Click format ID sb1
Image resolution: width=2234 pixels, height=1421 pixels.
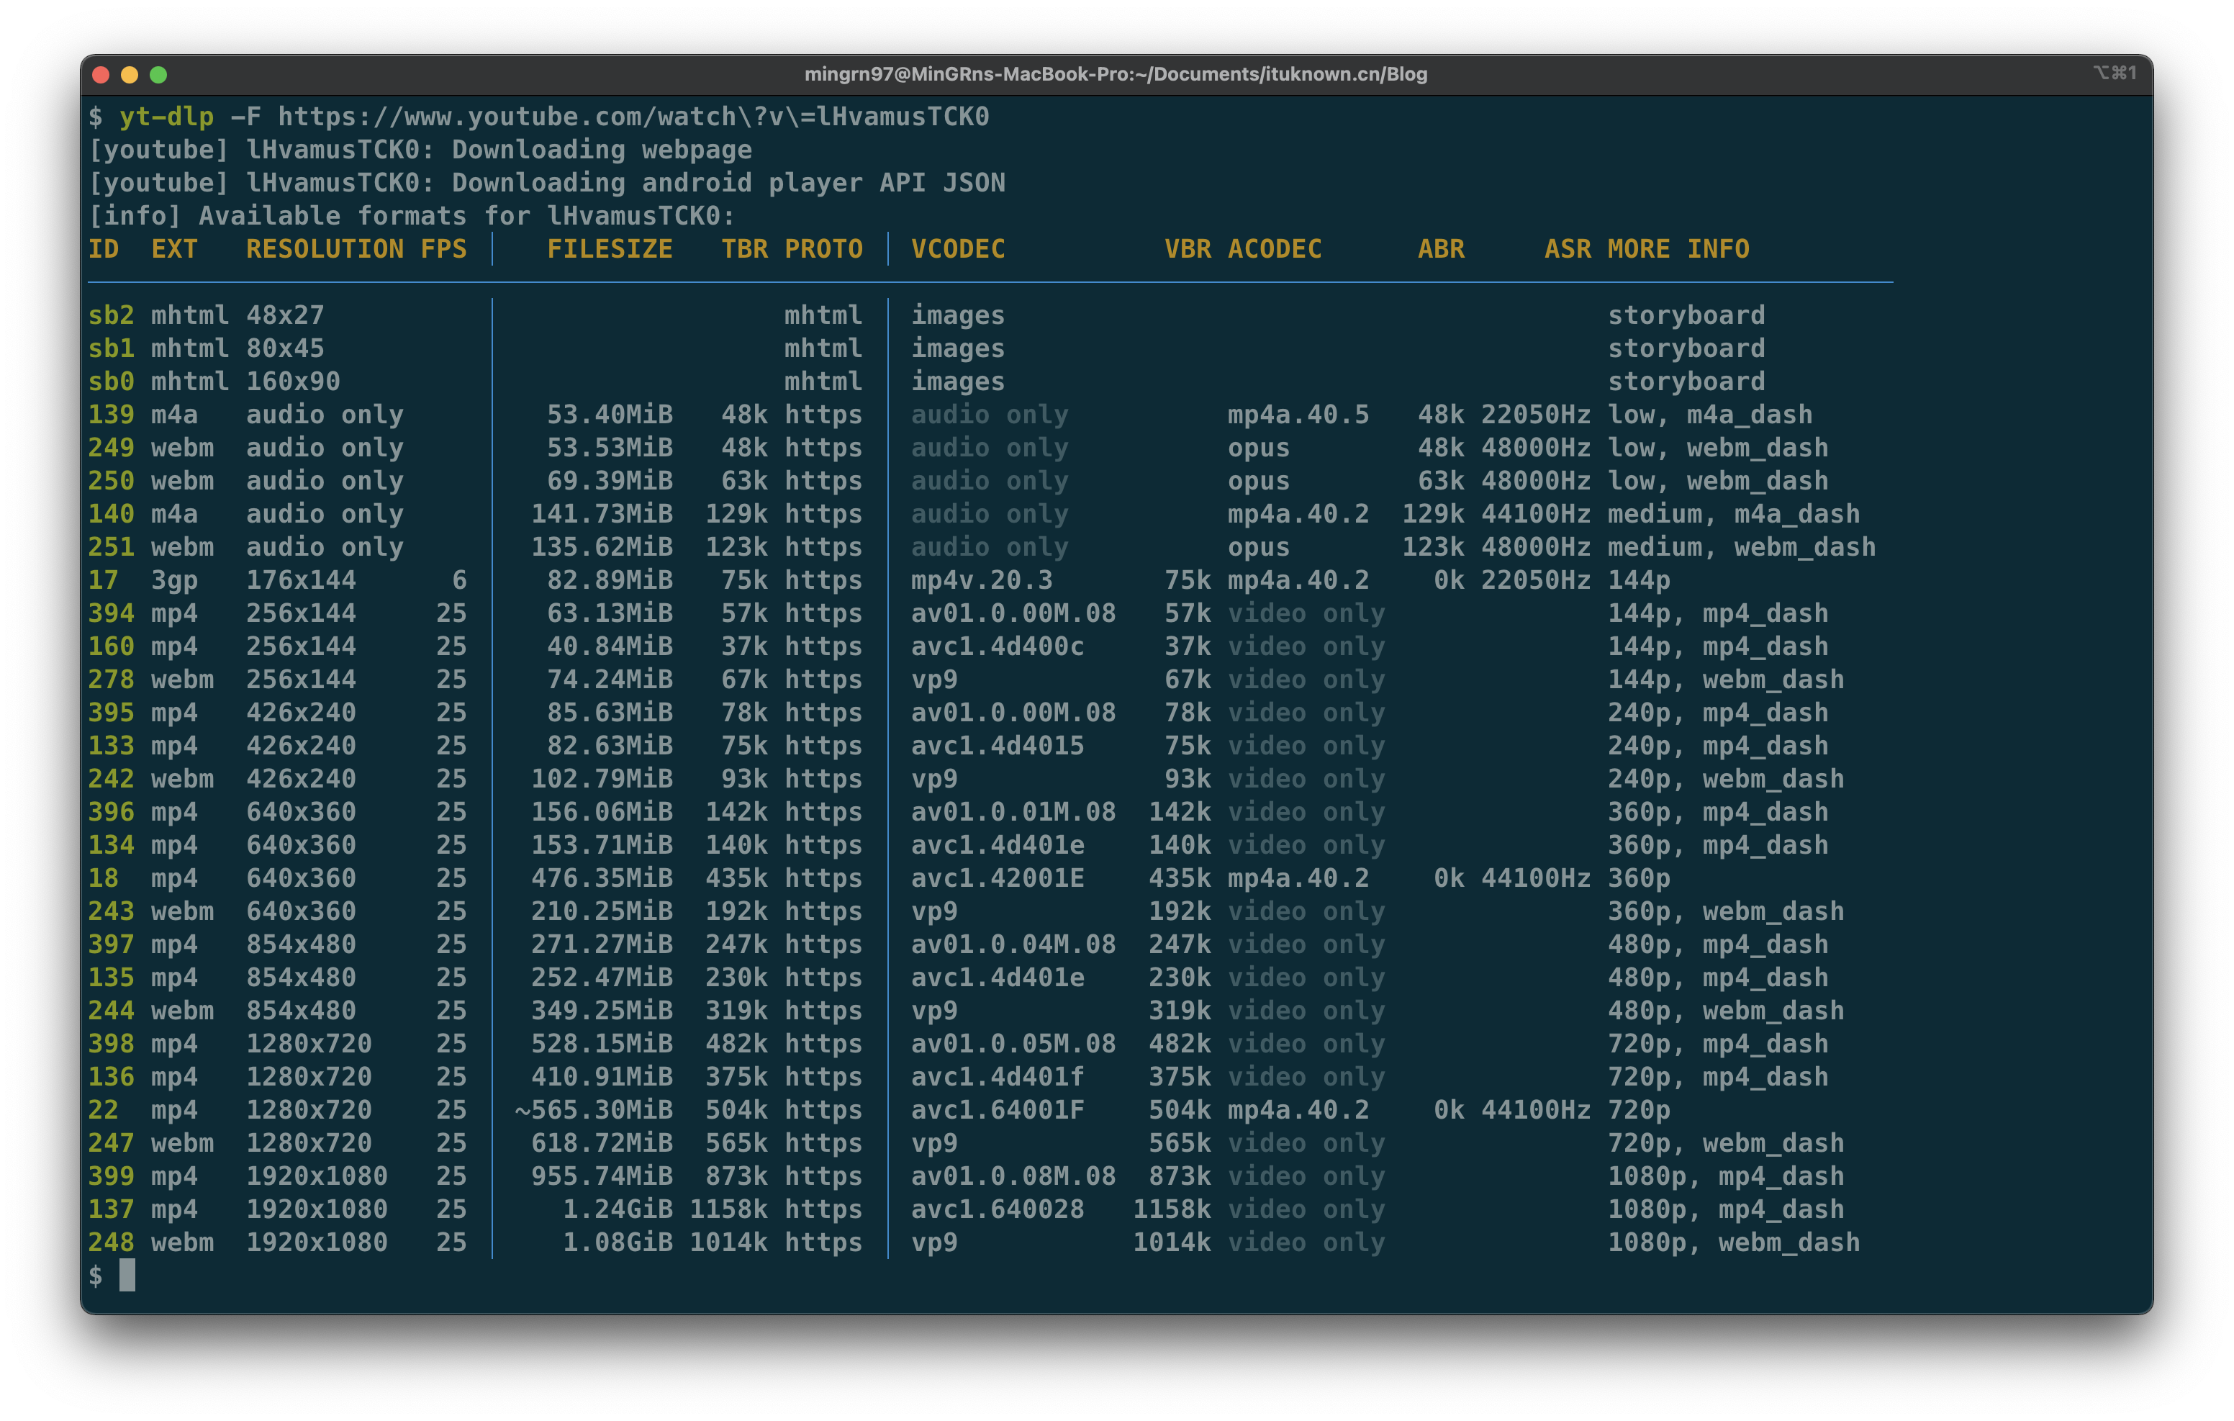pos(112,348)
